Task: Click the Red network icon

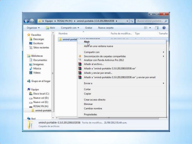Action: tap(29, 118)
